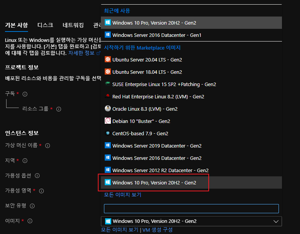Click the Ubuntu logo for Ubuntu Server 20.04
300x234 pixels.
(x=108, y=60)
